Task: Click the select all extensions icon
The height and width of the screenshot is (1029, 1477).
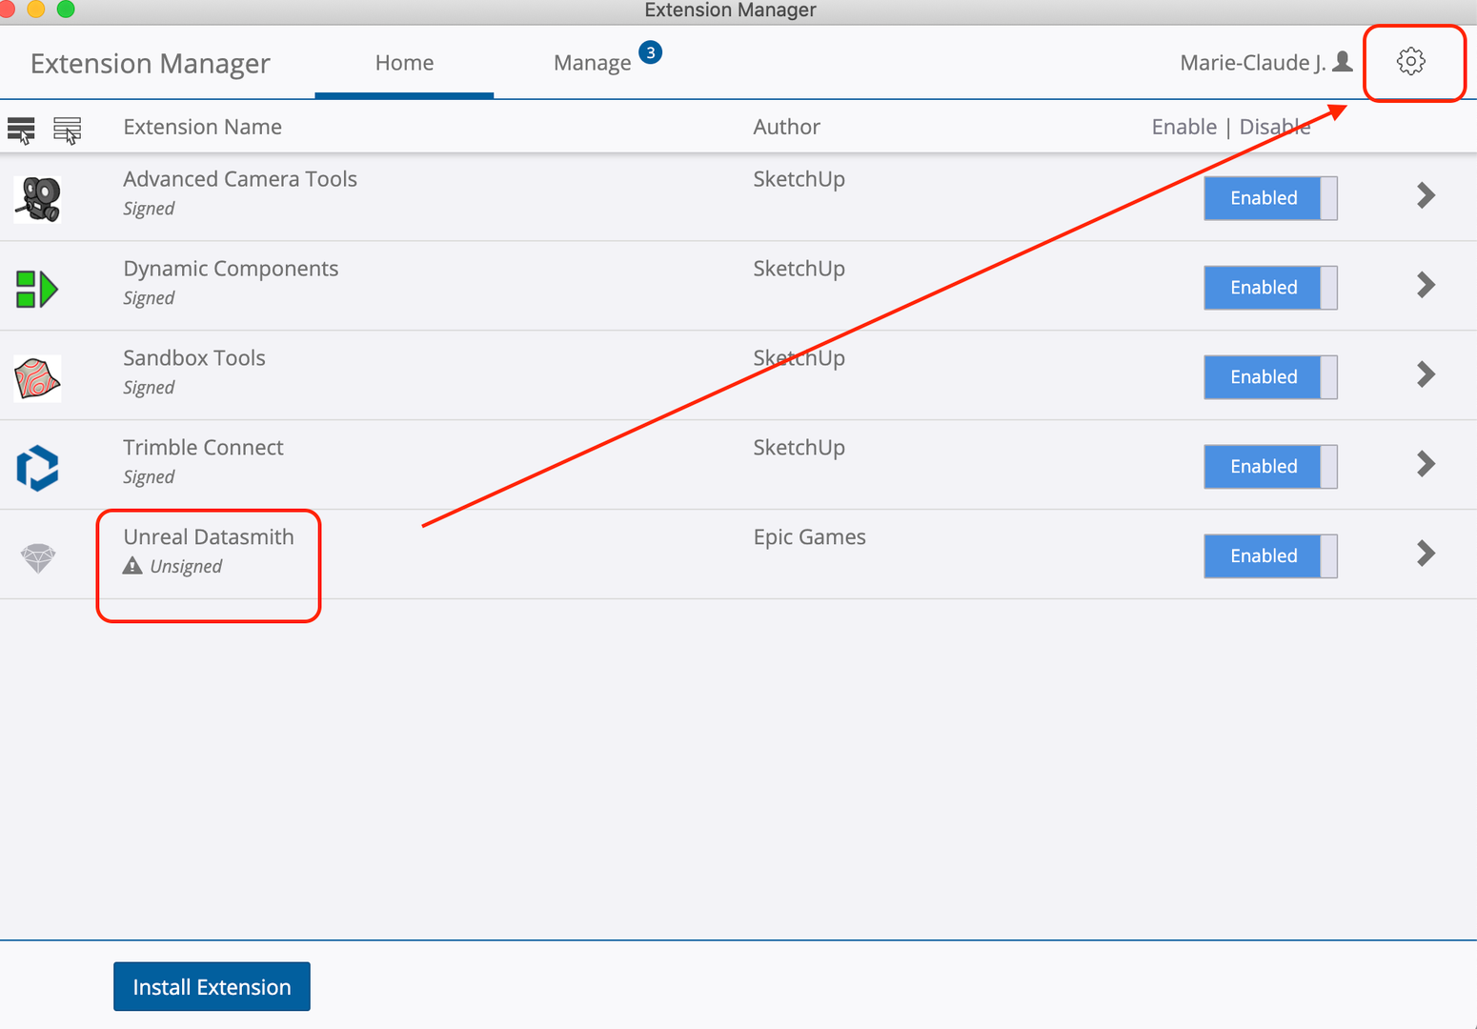Action: (x=21, y=129)
